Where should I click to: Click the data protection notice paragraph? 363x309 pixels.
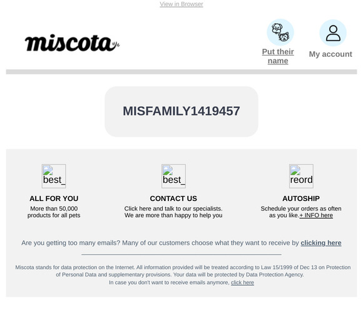[183, 275]
